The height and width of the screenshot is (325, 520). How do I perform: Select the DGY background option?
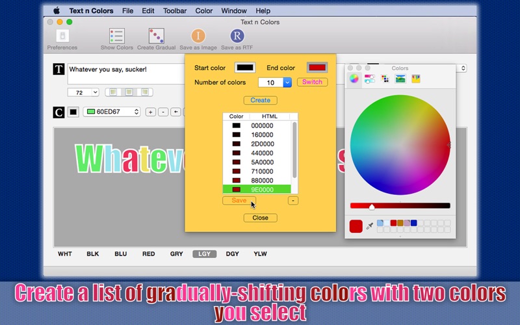(233, 254)
